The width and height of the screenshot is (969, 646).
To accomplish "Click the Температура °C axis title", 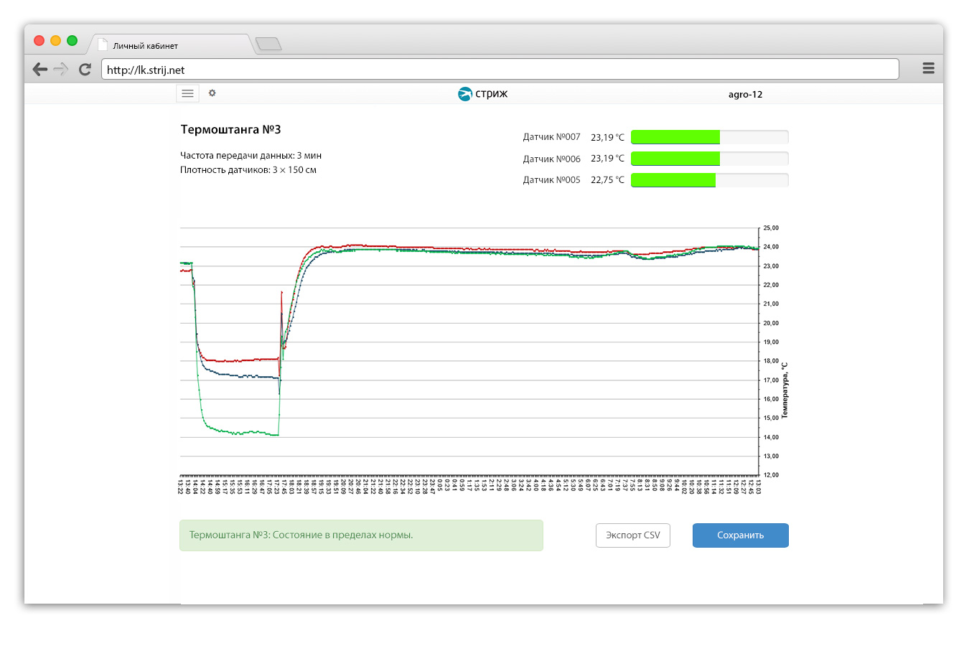I will click(785, 390).
